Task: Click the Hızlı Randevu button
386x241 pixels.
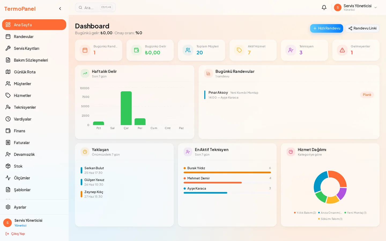Action: [326, 28]
